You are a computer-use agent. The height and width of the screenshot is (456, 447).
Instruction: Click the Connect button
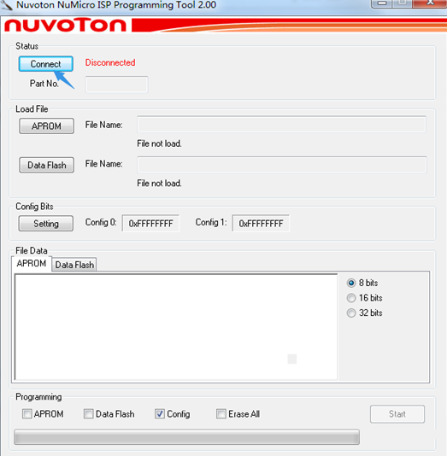coord(45,64)
